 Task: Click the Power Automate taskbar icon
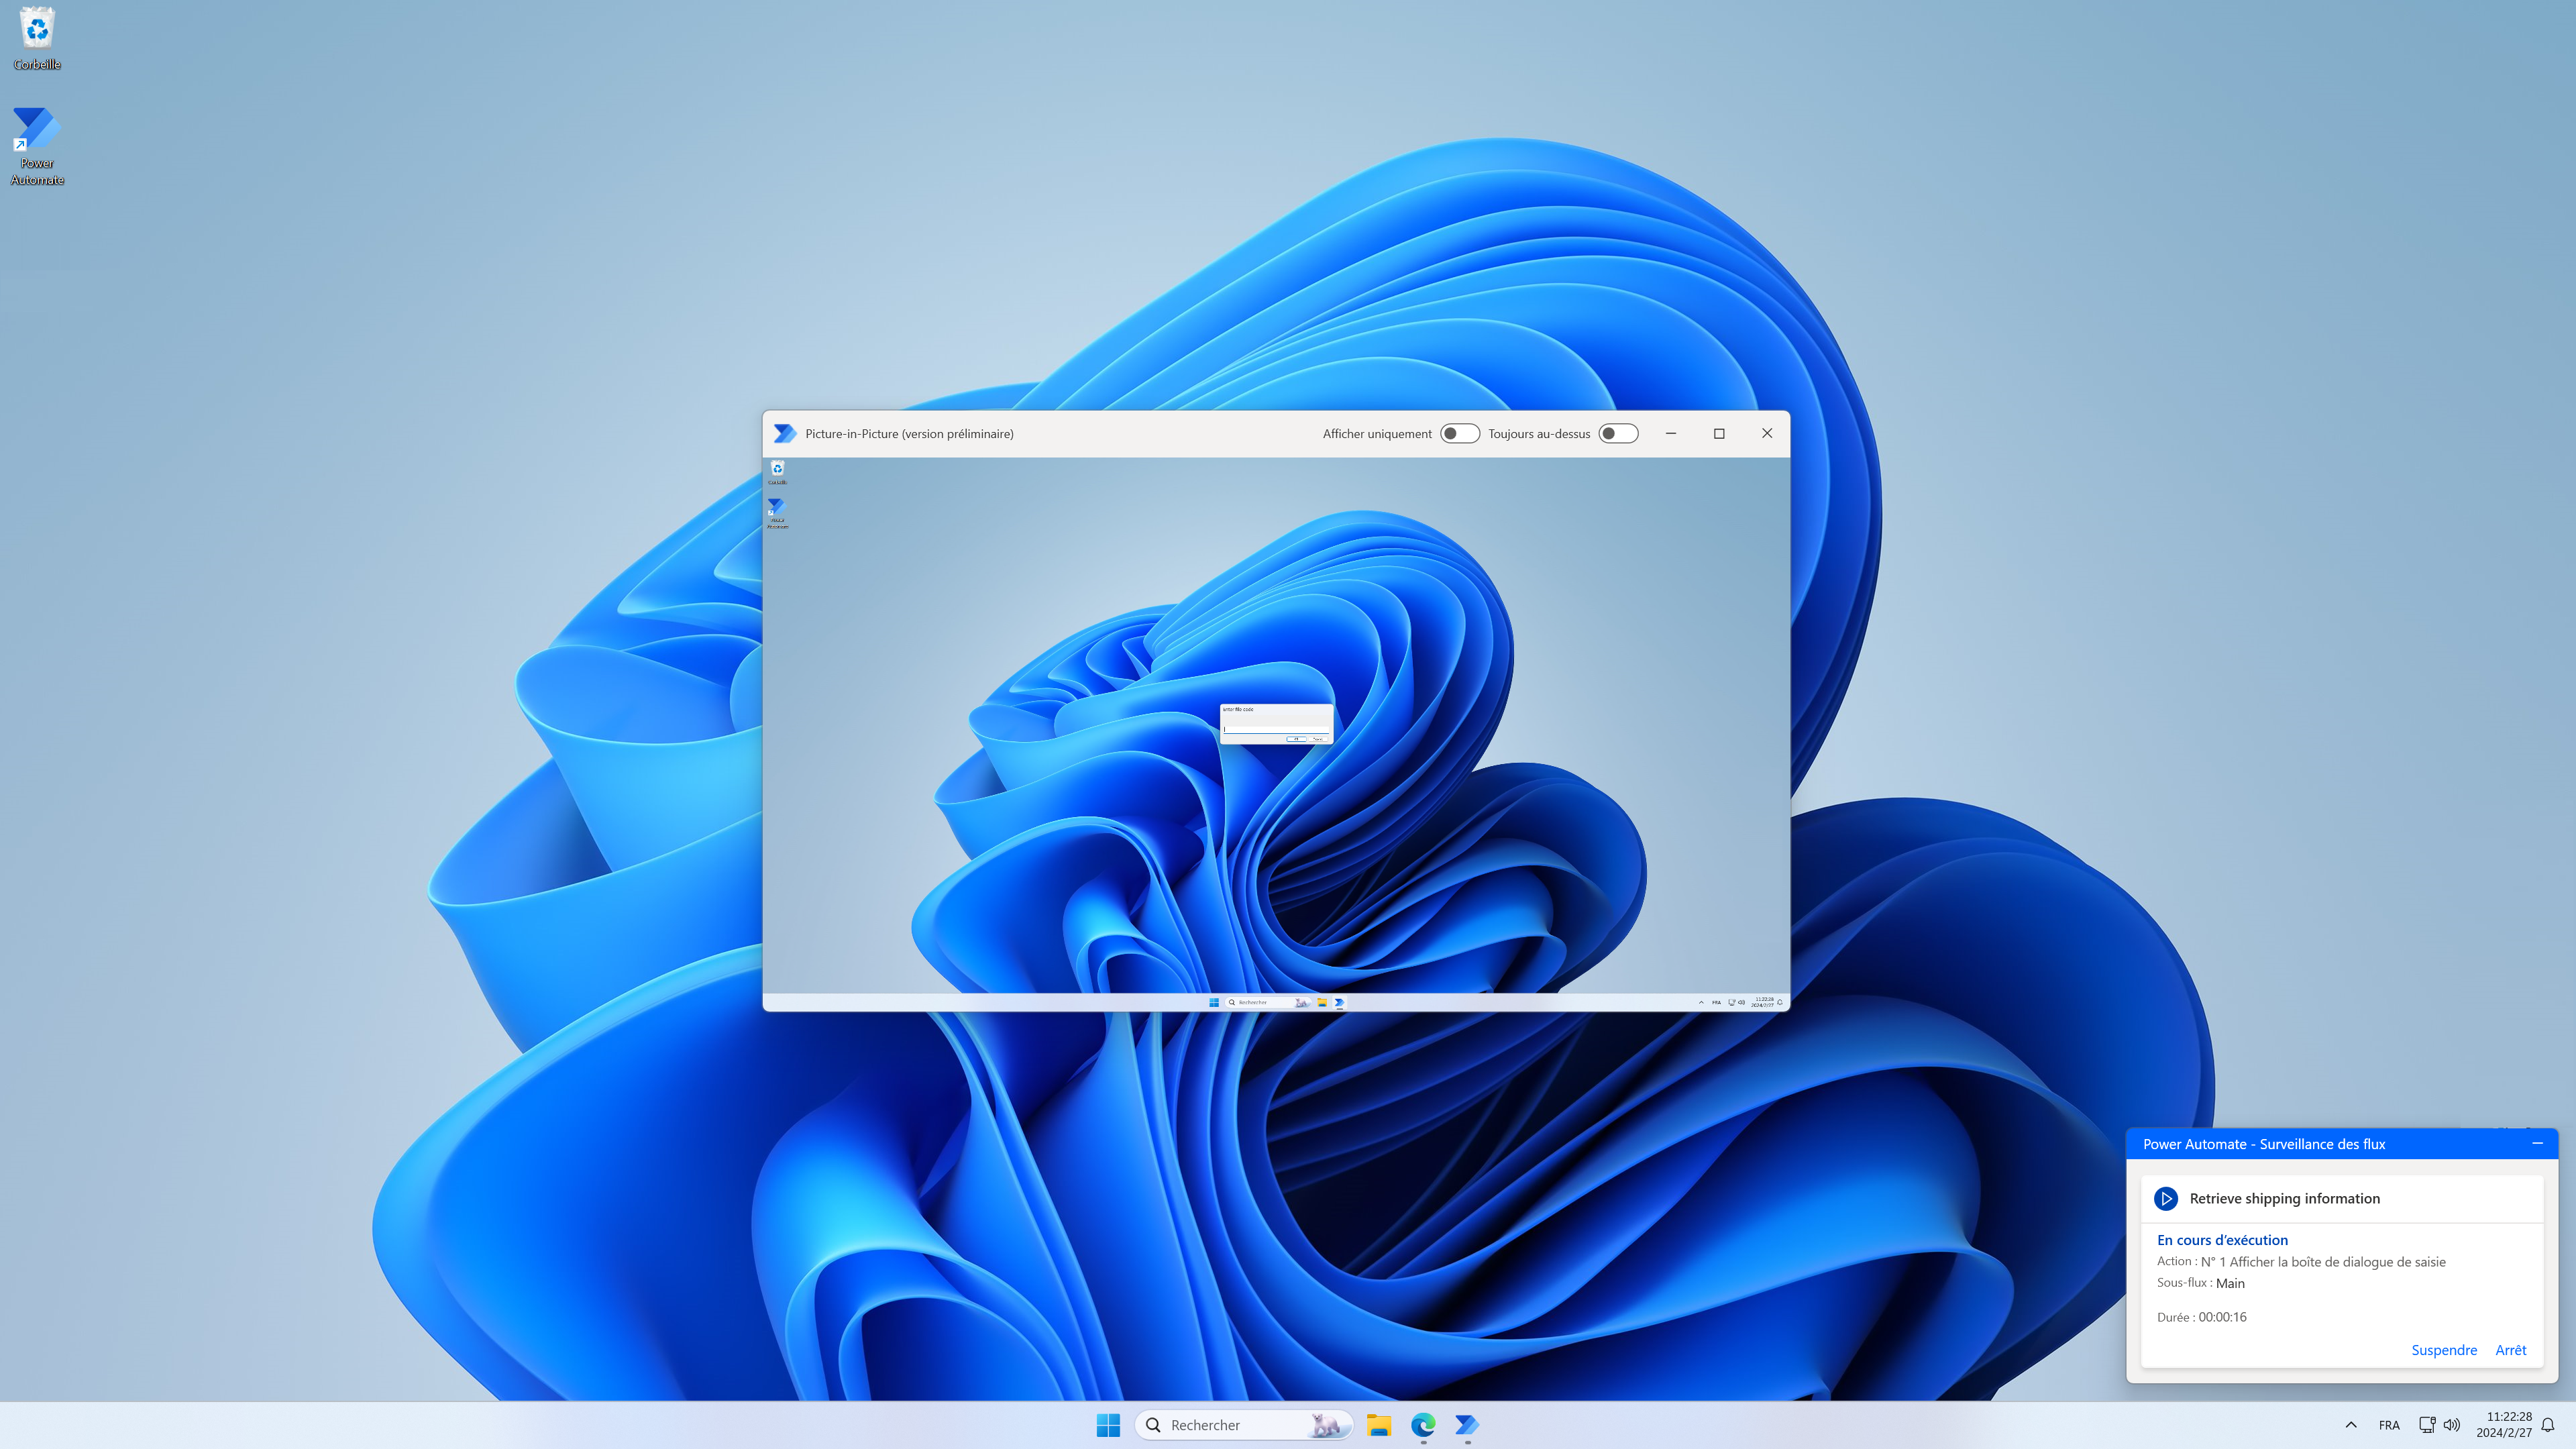click(x=1466, y=1424)
